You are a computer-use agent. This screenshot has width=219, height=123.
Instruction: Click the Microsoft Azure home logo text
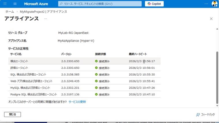[36, 4]
